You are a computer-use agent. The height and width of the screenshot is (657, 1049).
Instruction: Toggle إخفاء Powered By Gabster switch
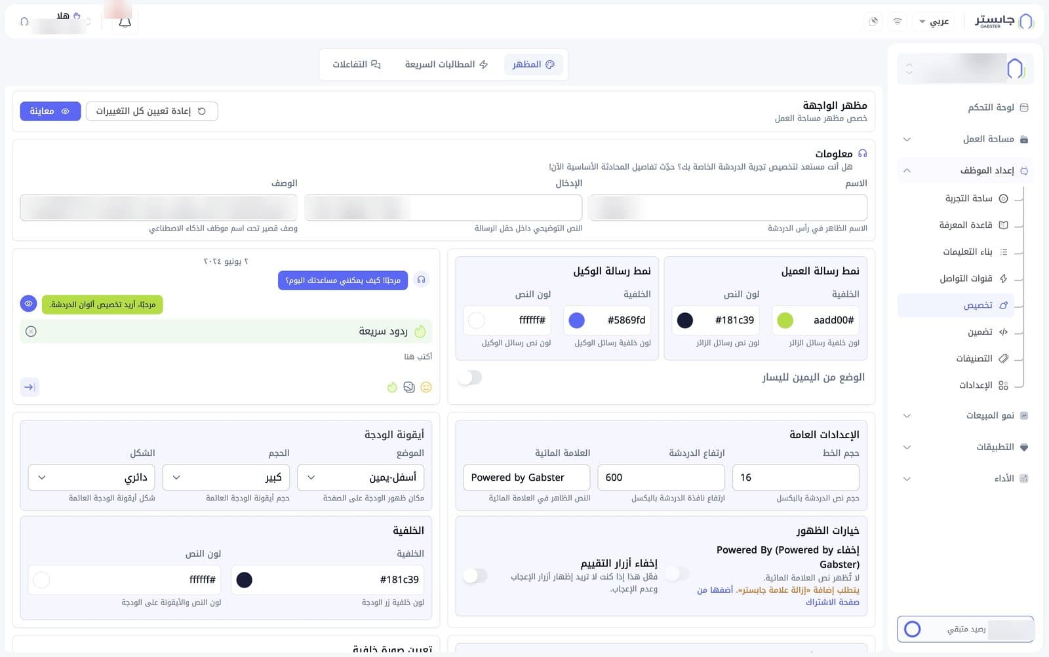[x=677, y=574]
